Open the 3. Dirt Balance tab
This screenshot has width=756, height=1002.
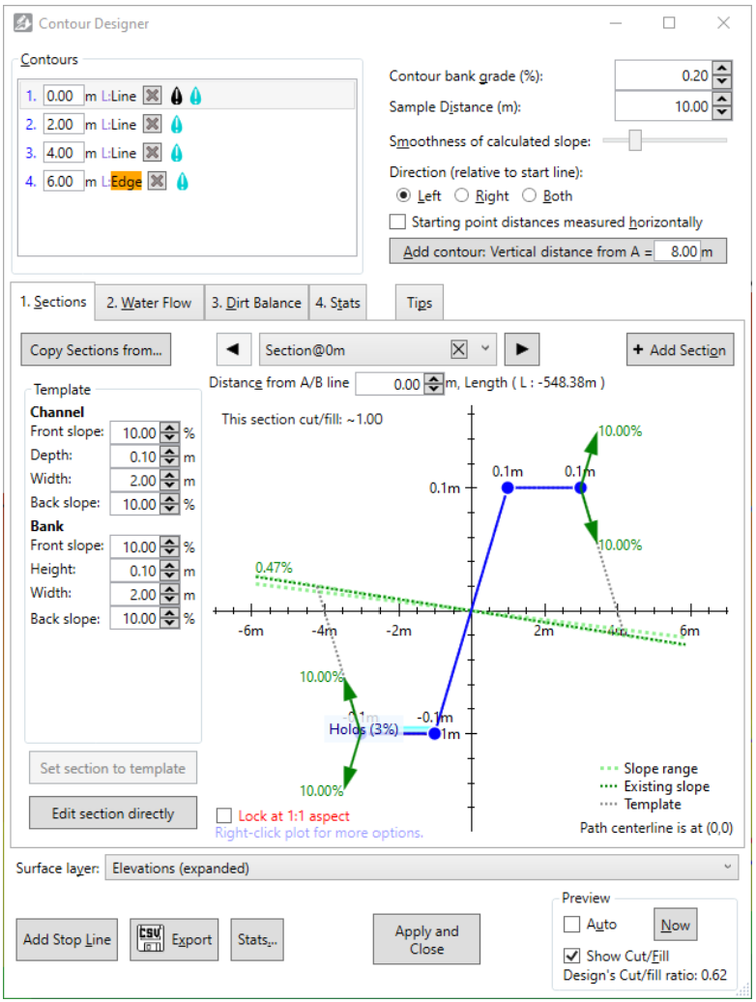pos(256,303)
